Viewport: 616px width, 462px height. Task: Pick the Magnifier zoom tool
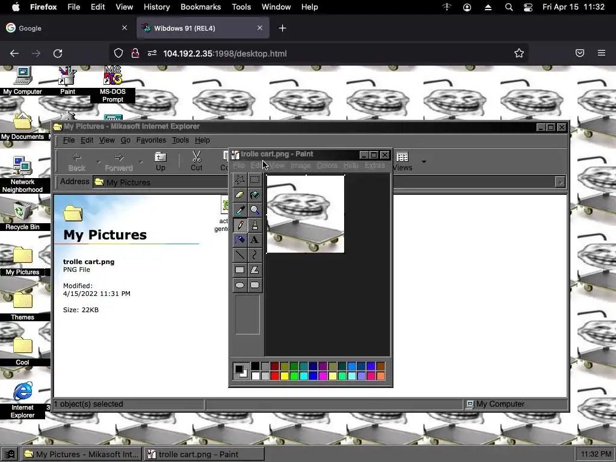pyautogui.click(x=255, y=210)
